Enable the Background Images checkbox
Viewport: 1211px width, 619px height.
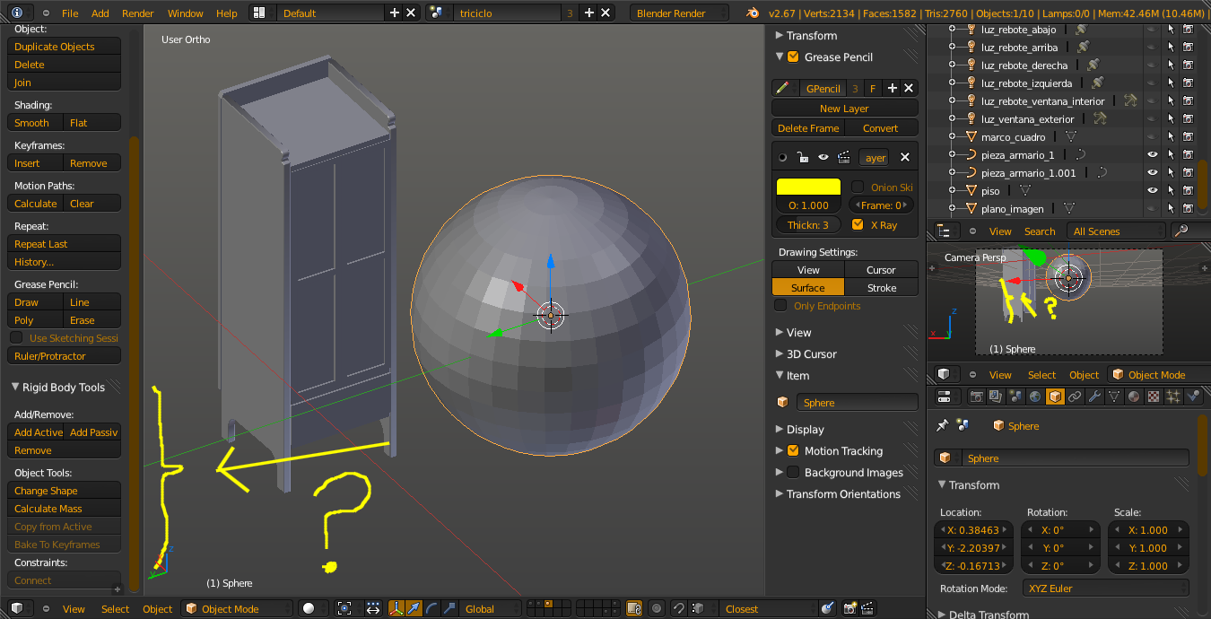(x=793, y=472)
